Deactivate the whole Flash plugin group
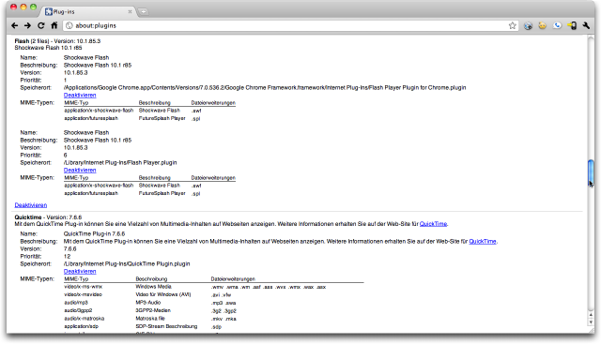The image size is (601, 344). click(31, 205)
